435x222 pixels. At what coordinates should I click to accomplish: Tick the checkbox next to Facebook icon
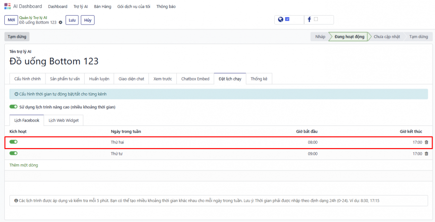click(x=316, y=19)
